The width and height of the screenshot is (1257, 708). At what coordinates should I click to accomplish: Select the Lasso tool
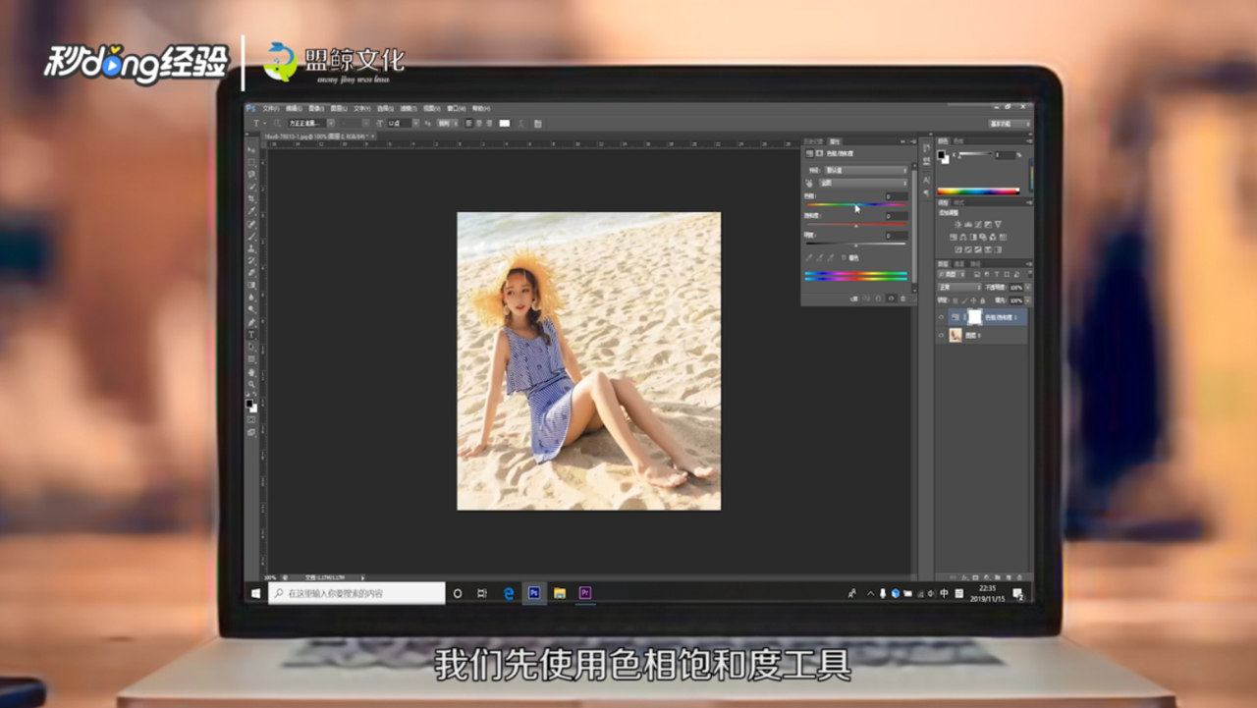pyautogui.click(x=251, y=175)
